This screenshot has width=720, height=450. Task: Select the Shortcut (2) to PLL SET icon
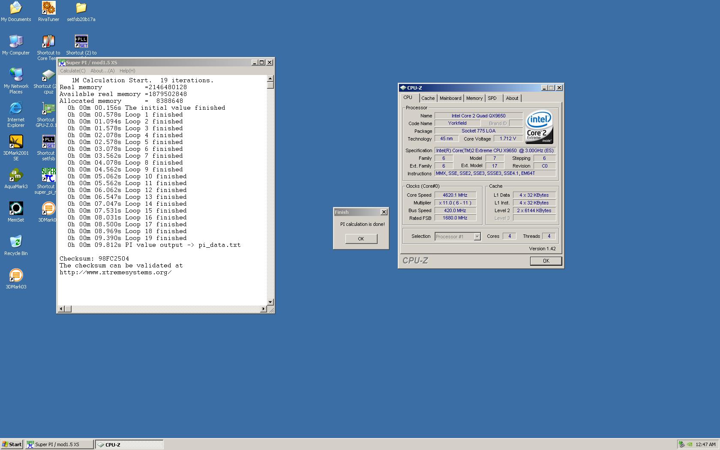point(81,45)
